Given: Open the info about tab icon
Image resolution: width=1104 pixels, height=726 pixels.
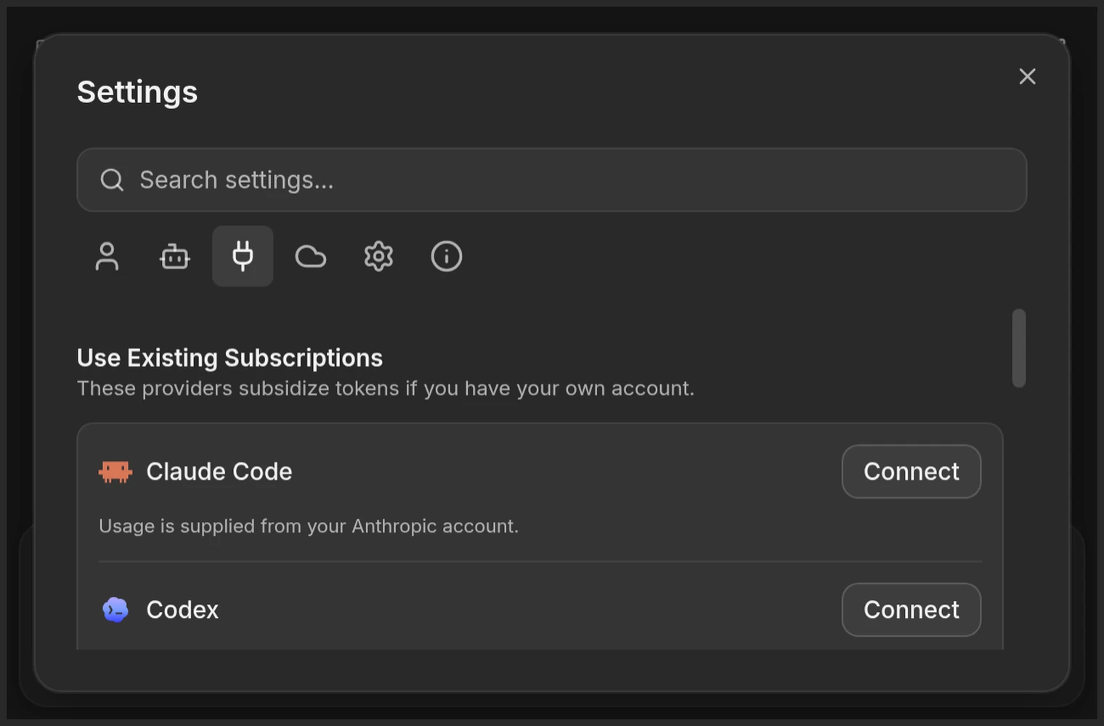Looking at the screenshot, I should (447, 256).
